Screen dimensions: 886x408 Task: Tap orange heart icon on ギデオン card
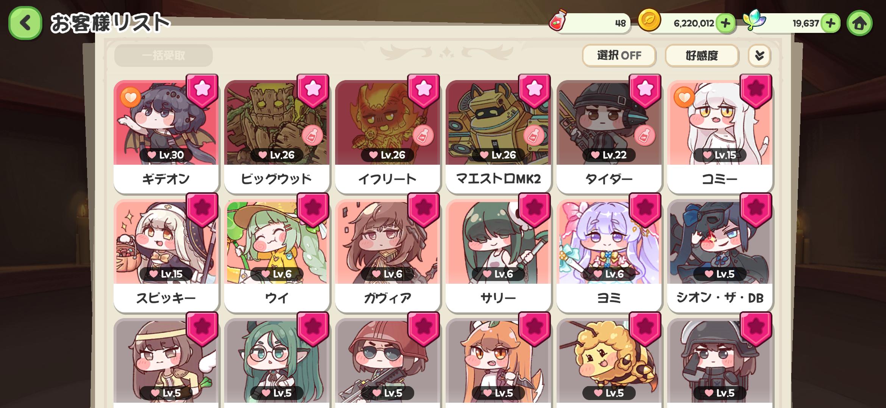(x=131, y=97)
